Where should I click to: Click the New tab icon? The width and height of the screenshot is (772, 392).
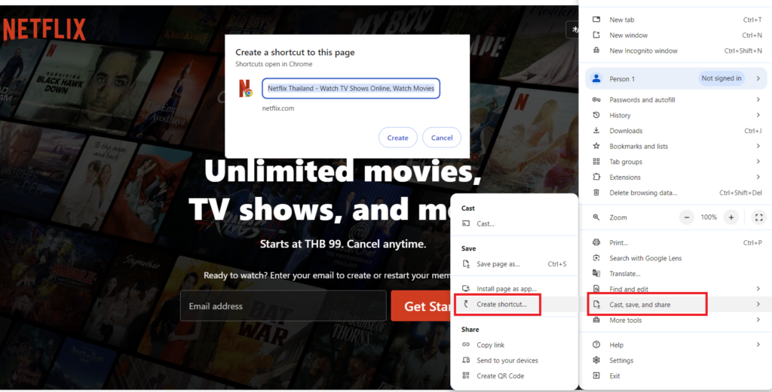(x=596, y=20)
